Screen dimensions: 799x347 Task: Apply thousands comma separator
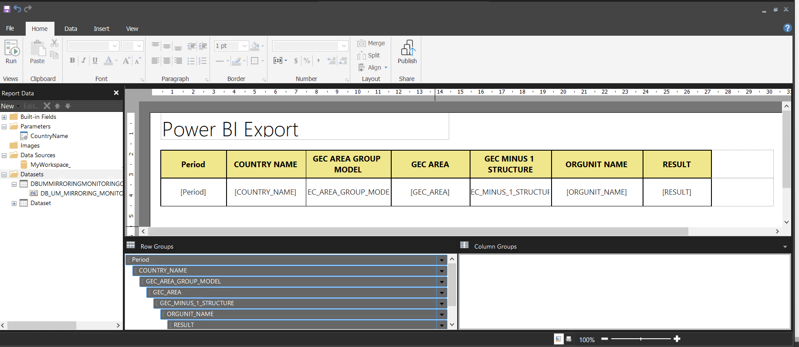[x=318, y=61]
